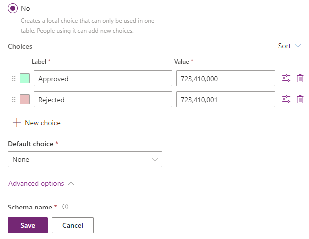Click the plus icon for New choice
The width and height of the screenshot is (309, 239).
[x=17, y=123]
